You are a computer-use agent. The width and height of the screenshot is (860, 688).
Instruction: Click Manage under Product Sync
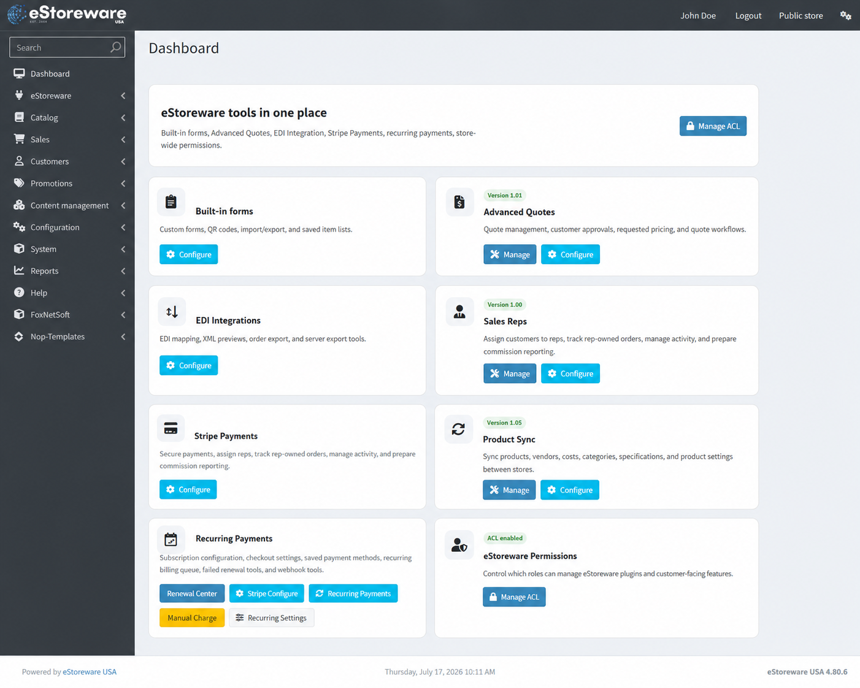pyautogui.click(x=509, y=490)
